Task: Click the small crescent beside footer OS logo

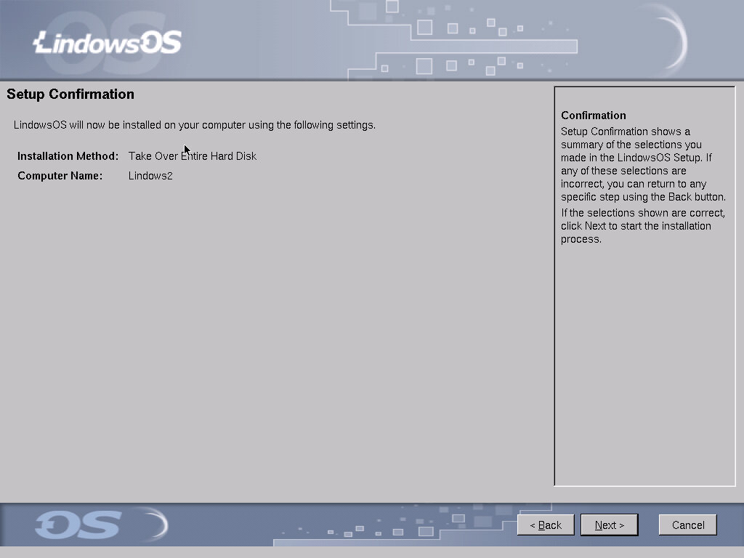Action: click(x=158, y=525)
